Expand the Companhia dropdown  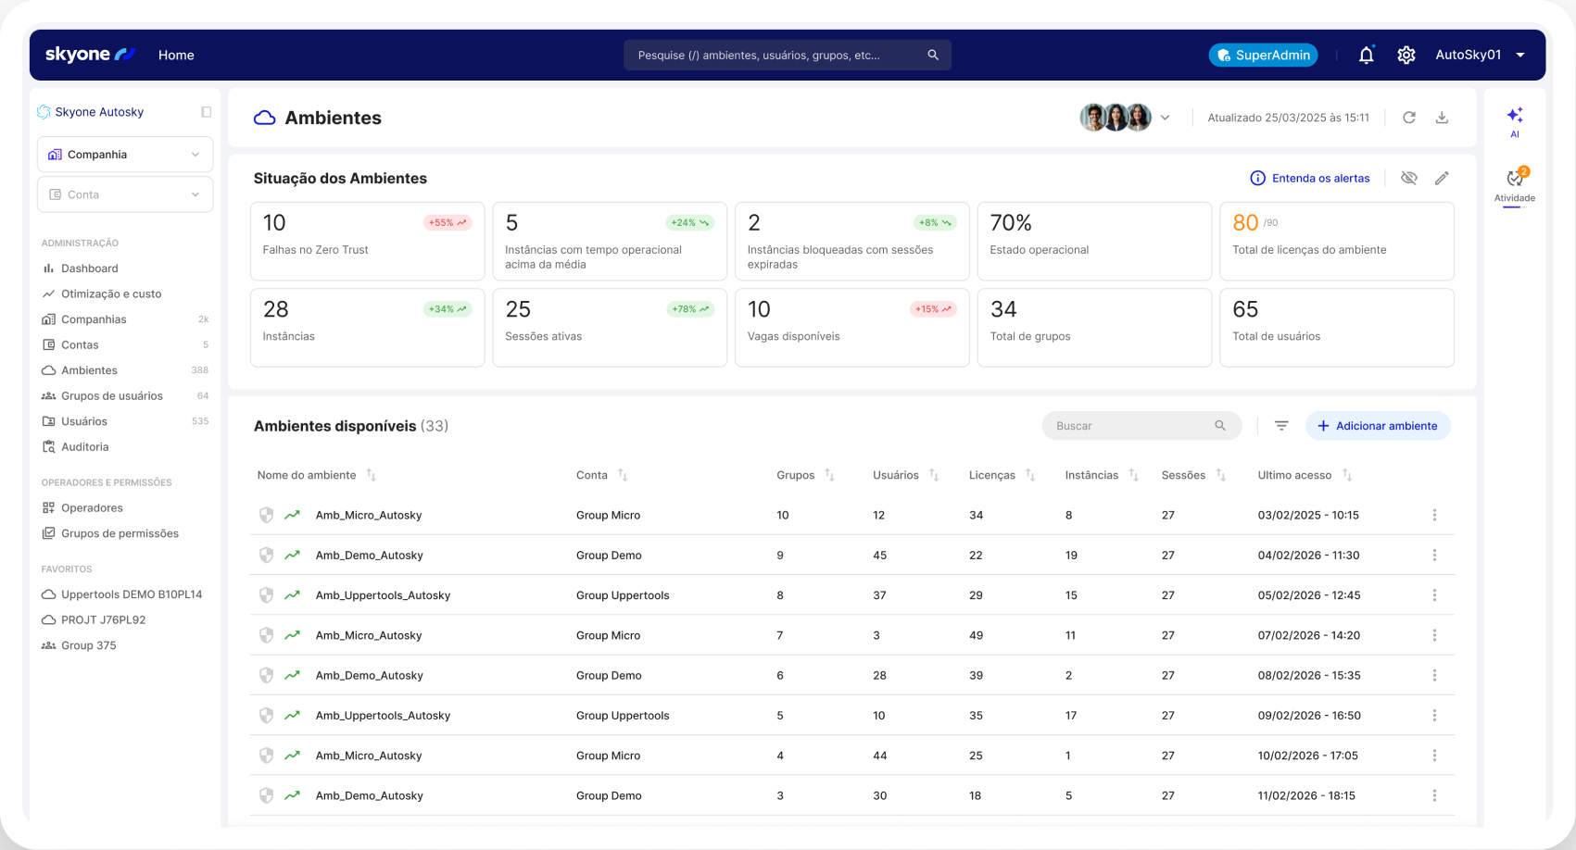[x=125, y=155]
